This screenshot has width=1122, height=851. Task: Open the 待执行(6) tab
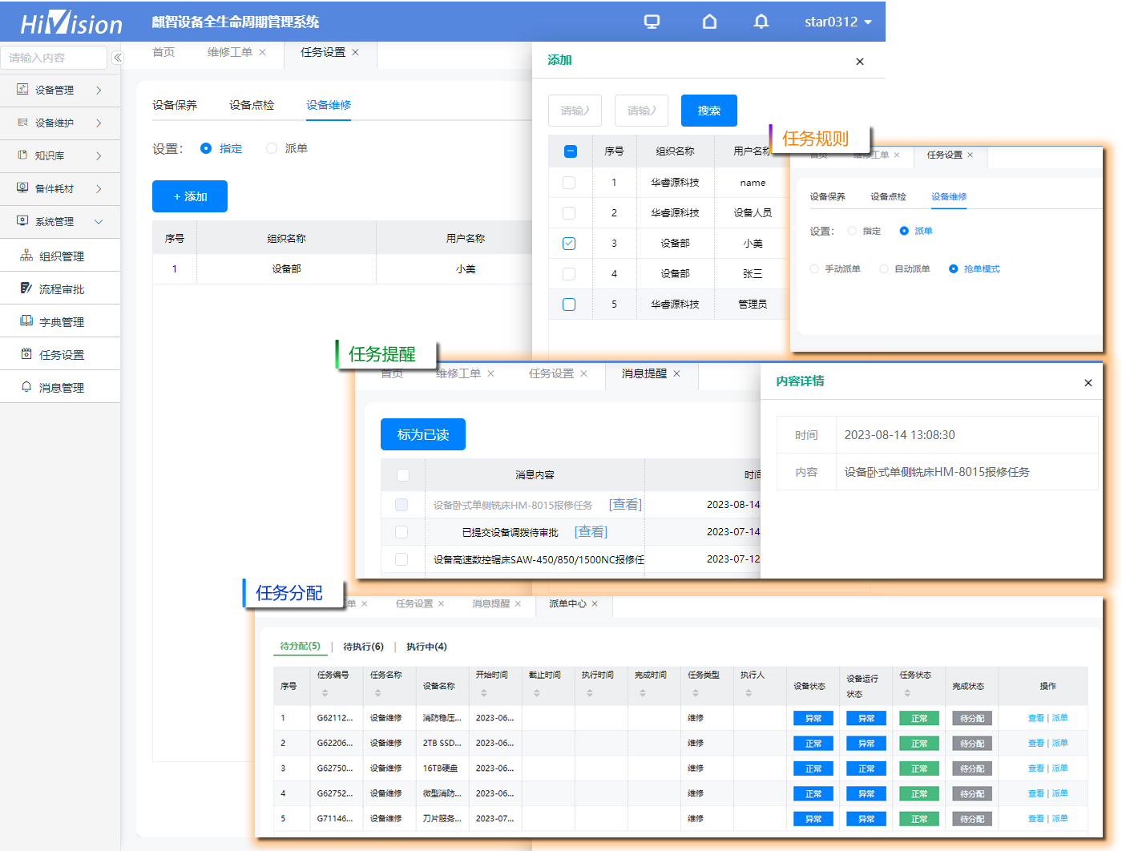pos(363,647)
